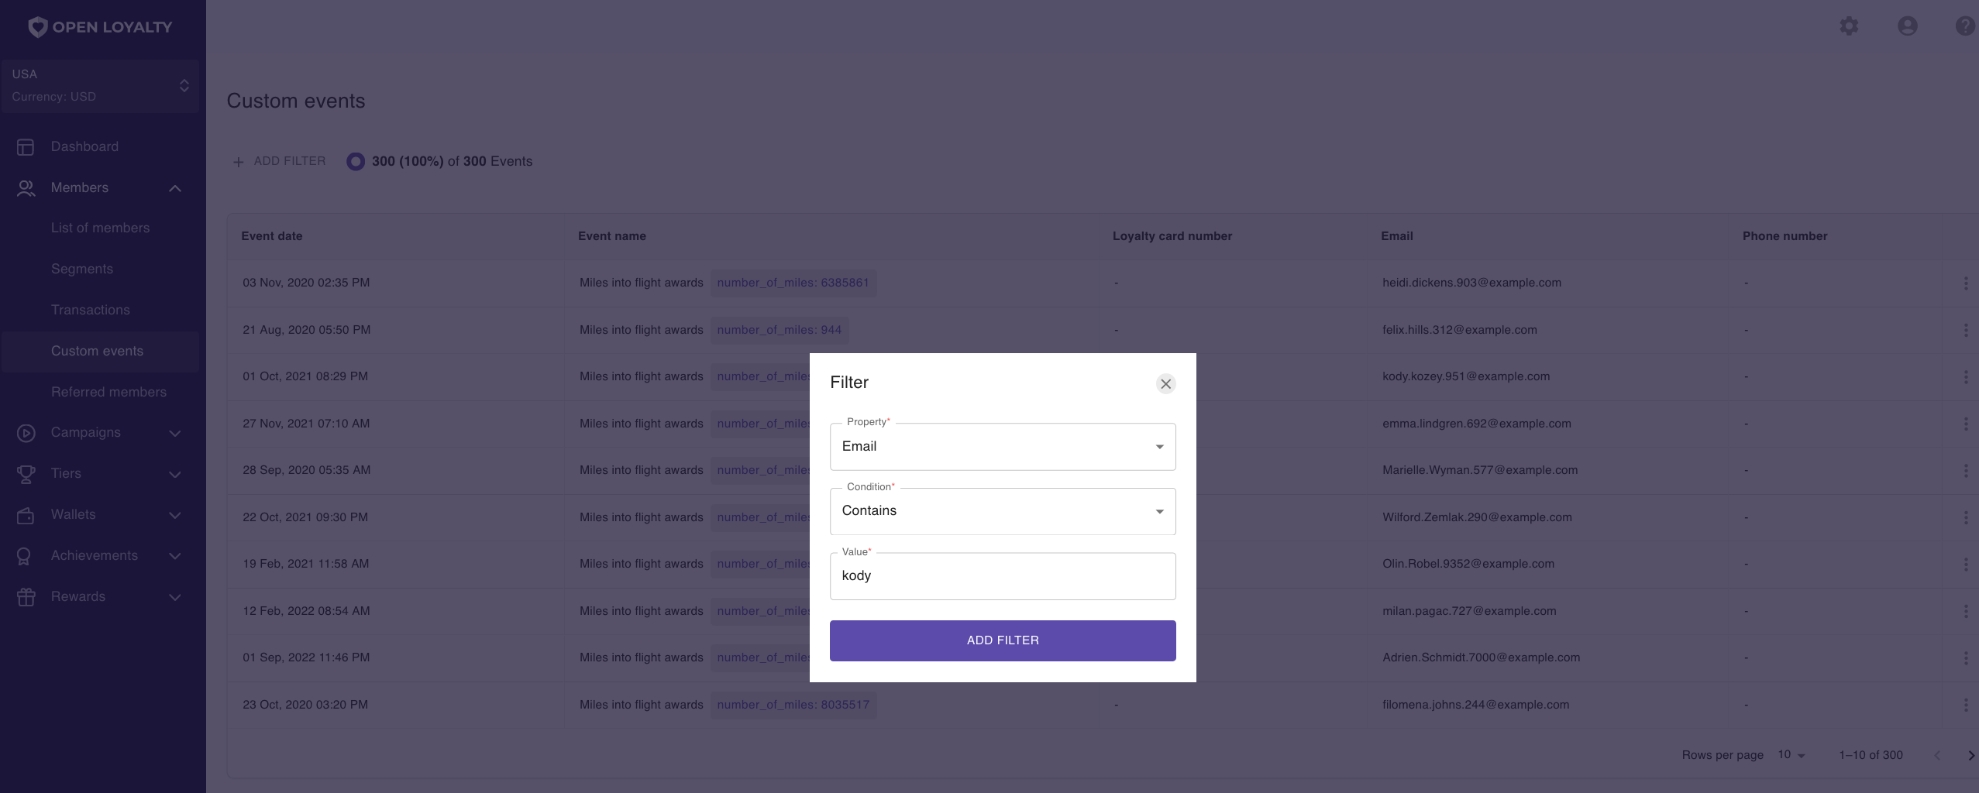
Task: Open the user account icon
Action: click(x=1908, y=26)
